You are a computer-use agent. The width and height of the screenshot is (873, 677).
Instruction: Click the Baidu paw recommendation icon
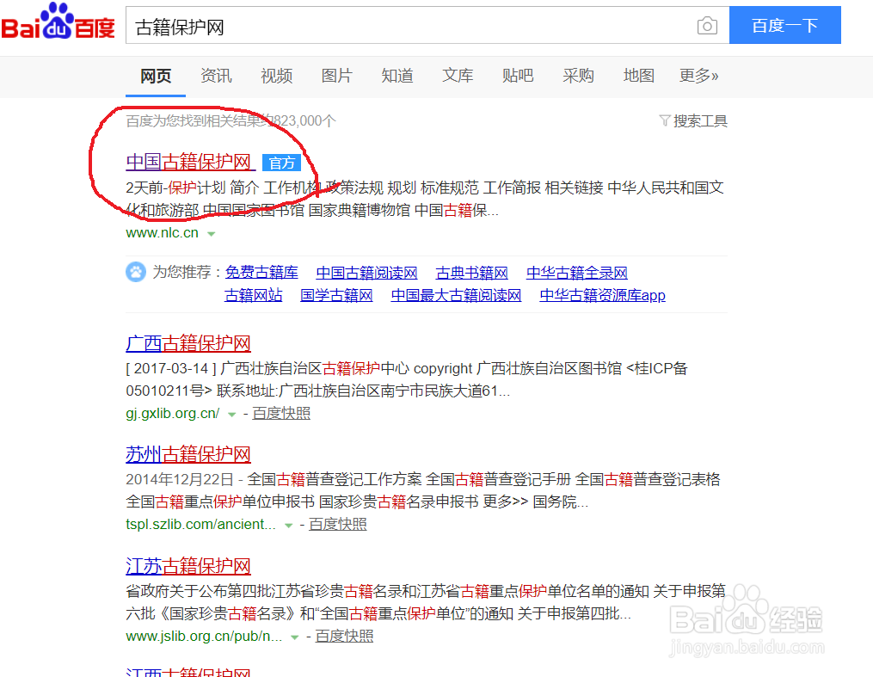tap(135, 272)
